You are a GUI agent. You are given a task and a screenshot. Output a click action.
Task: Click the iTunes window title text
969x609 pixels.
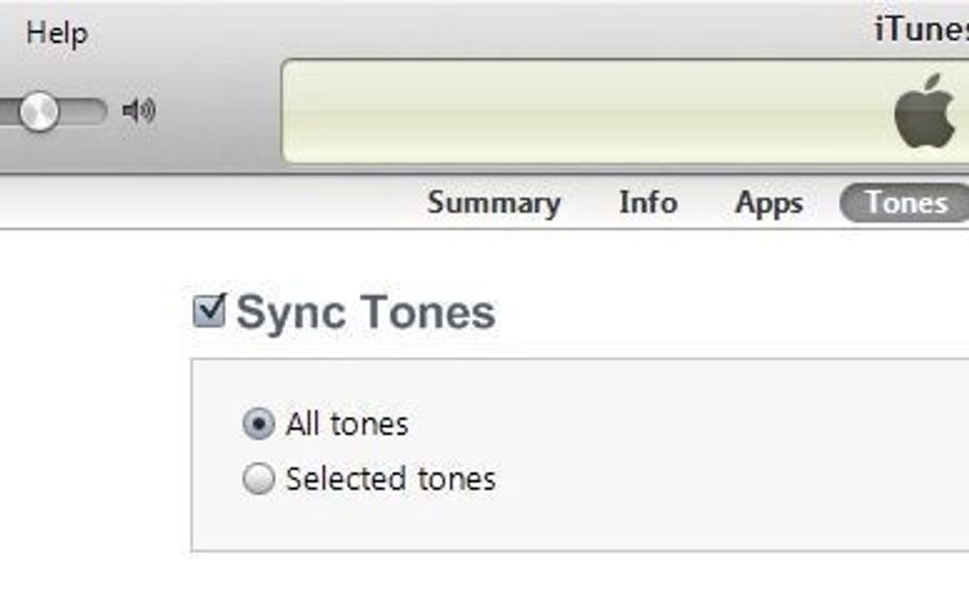922,31
